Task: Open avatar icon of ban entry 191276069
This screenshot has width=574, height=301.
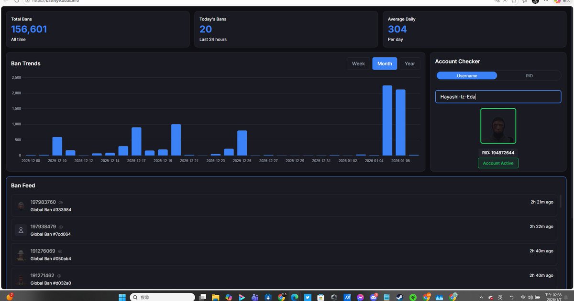Action: [x=21, y=255]
